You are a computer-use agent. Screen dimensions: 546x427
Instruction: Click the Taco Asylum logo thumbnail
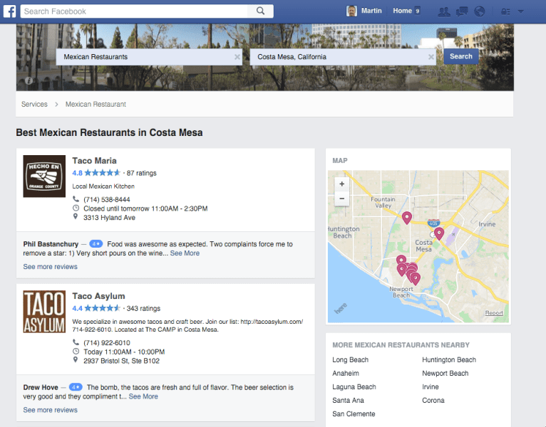44,312
